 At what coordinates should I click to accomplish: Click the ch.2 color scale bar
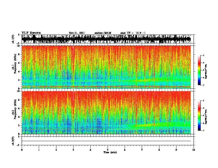click(x=199, y=116)
